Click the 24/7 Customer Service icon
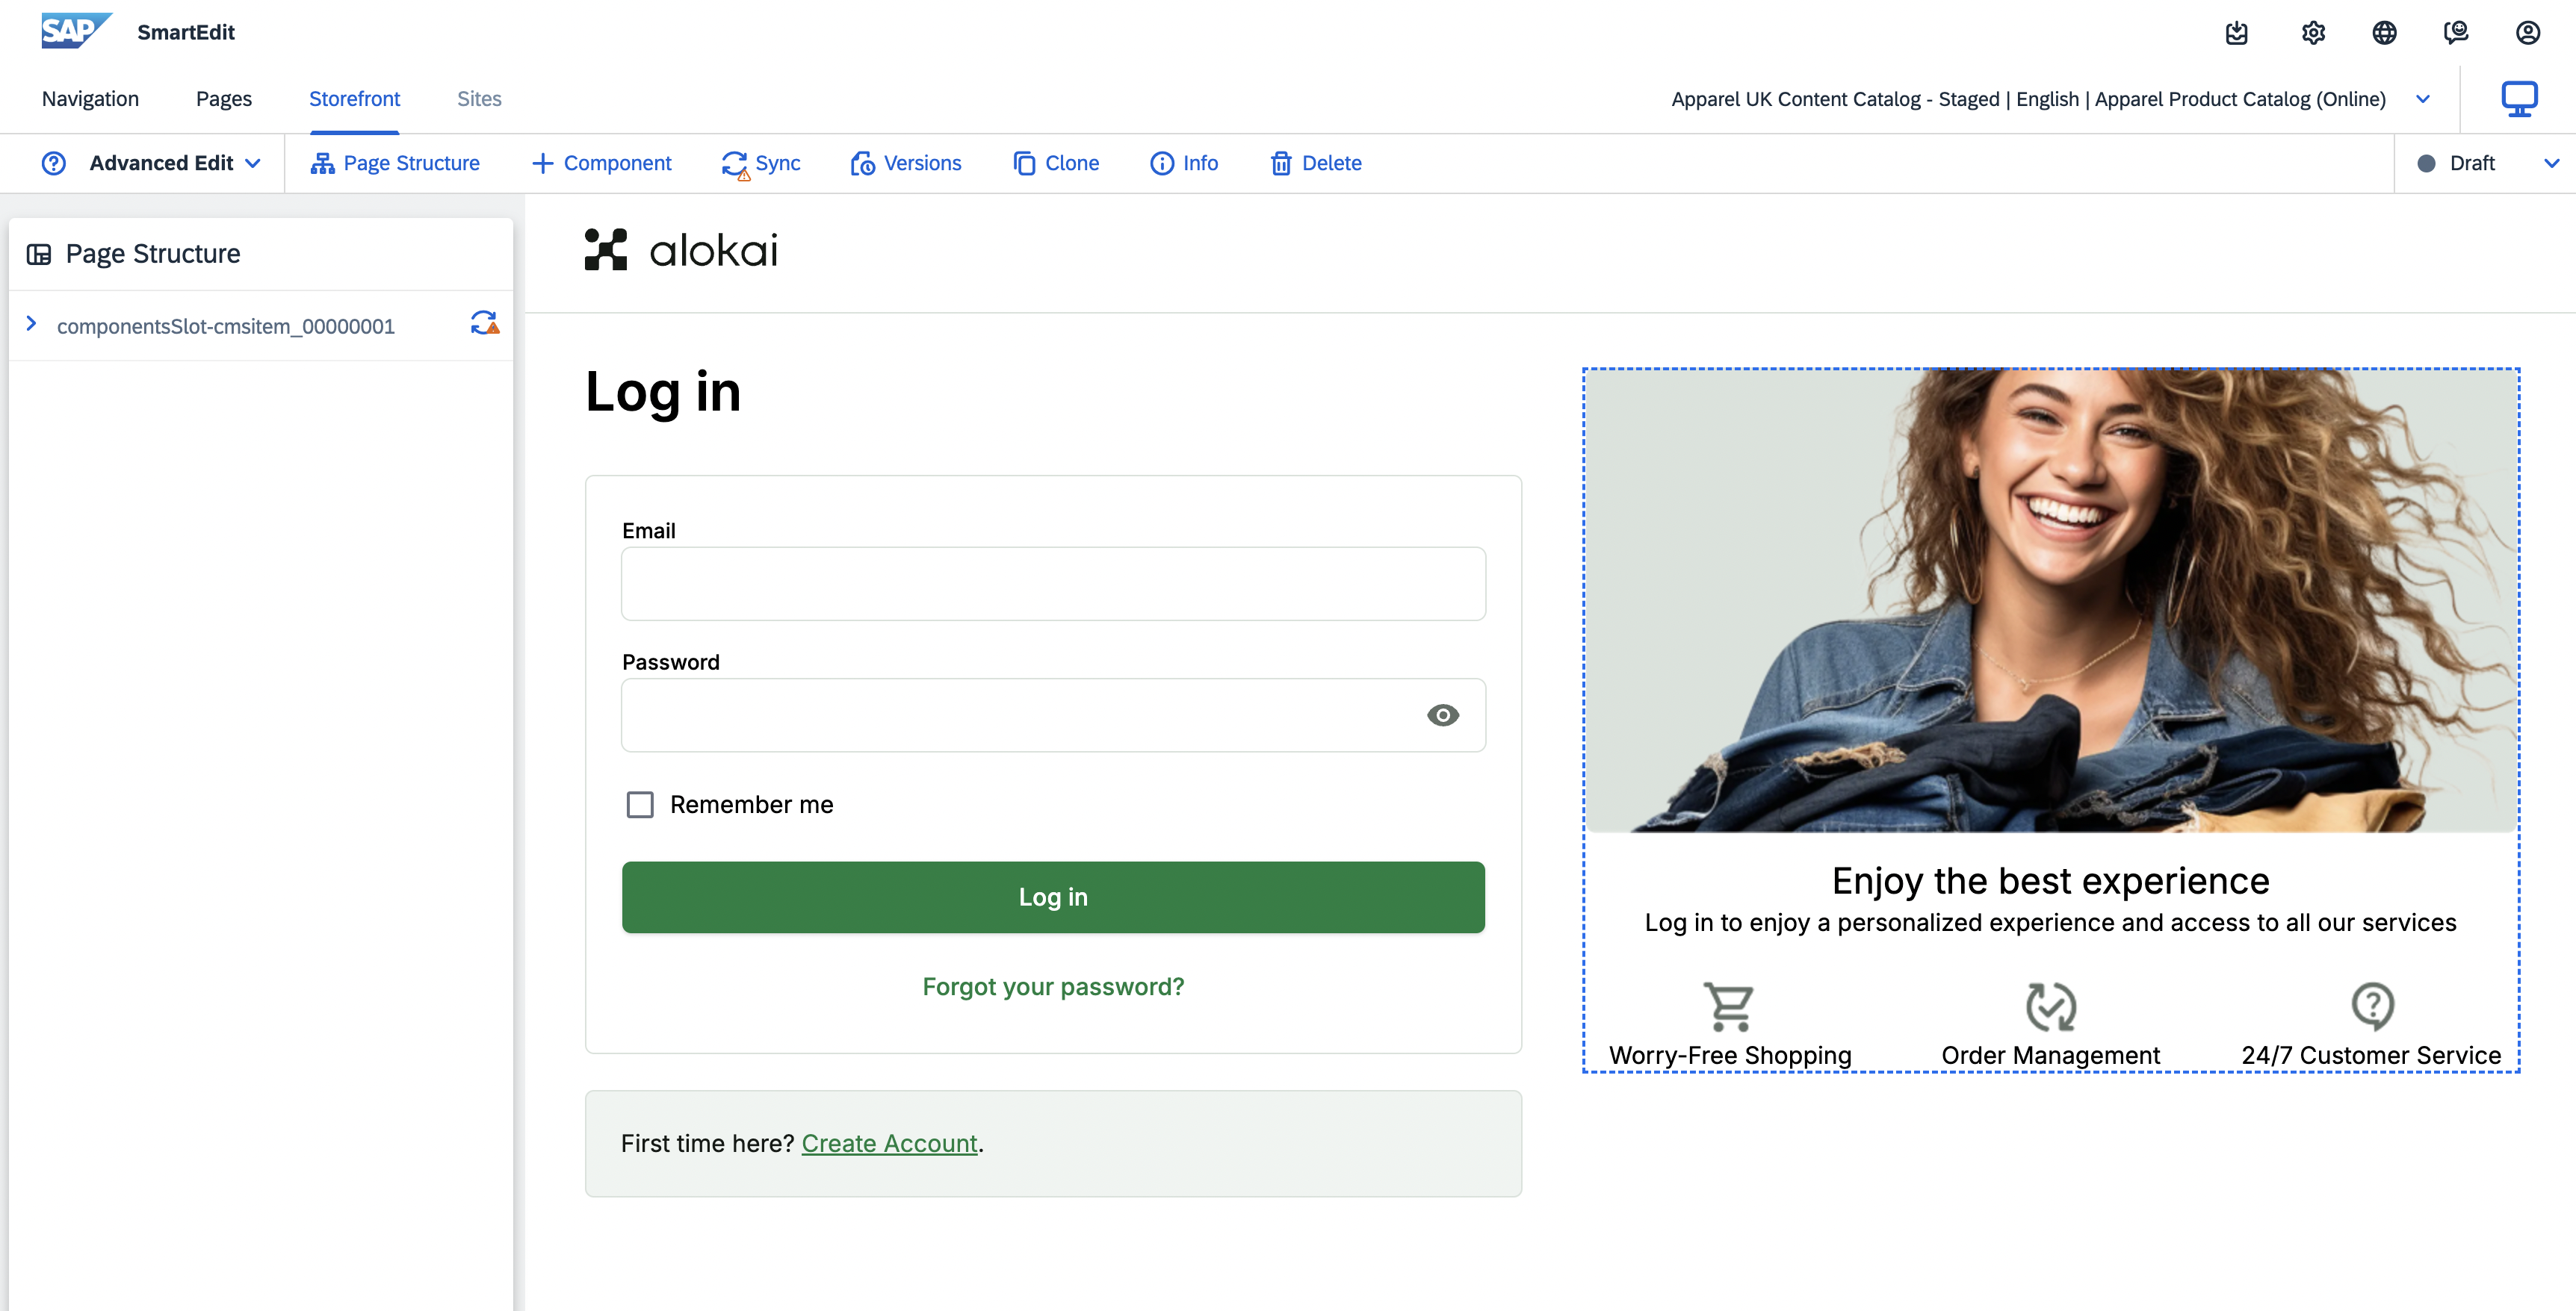 click(x=2372, y=1006)
